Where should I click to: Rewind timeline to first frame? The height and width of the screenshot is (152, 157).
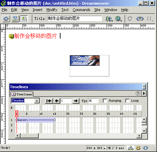coord(49,101)
